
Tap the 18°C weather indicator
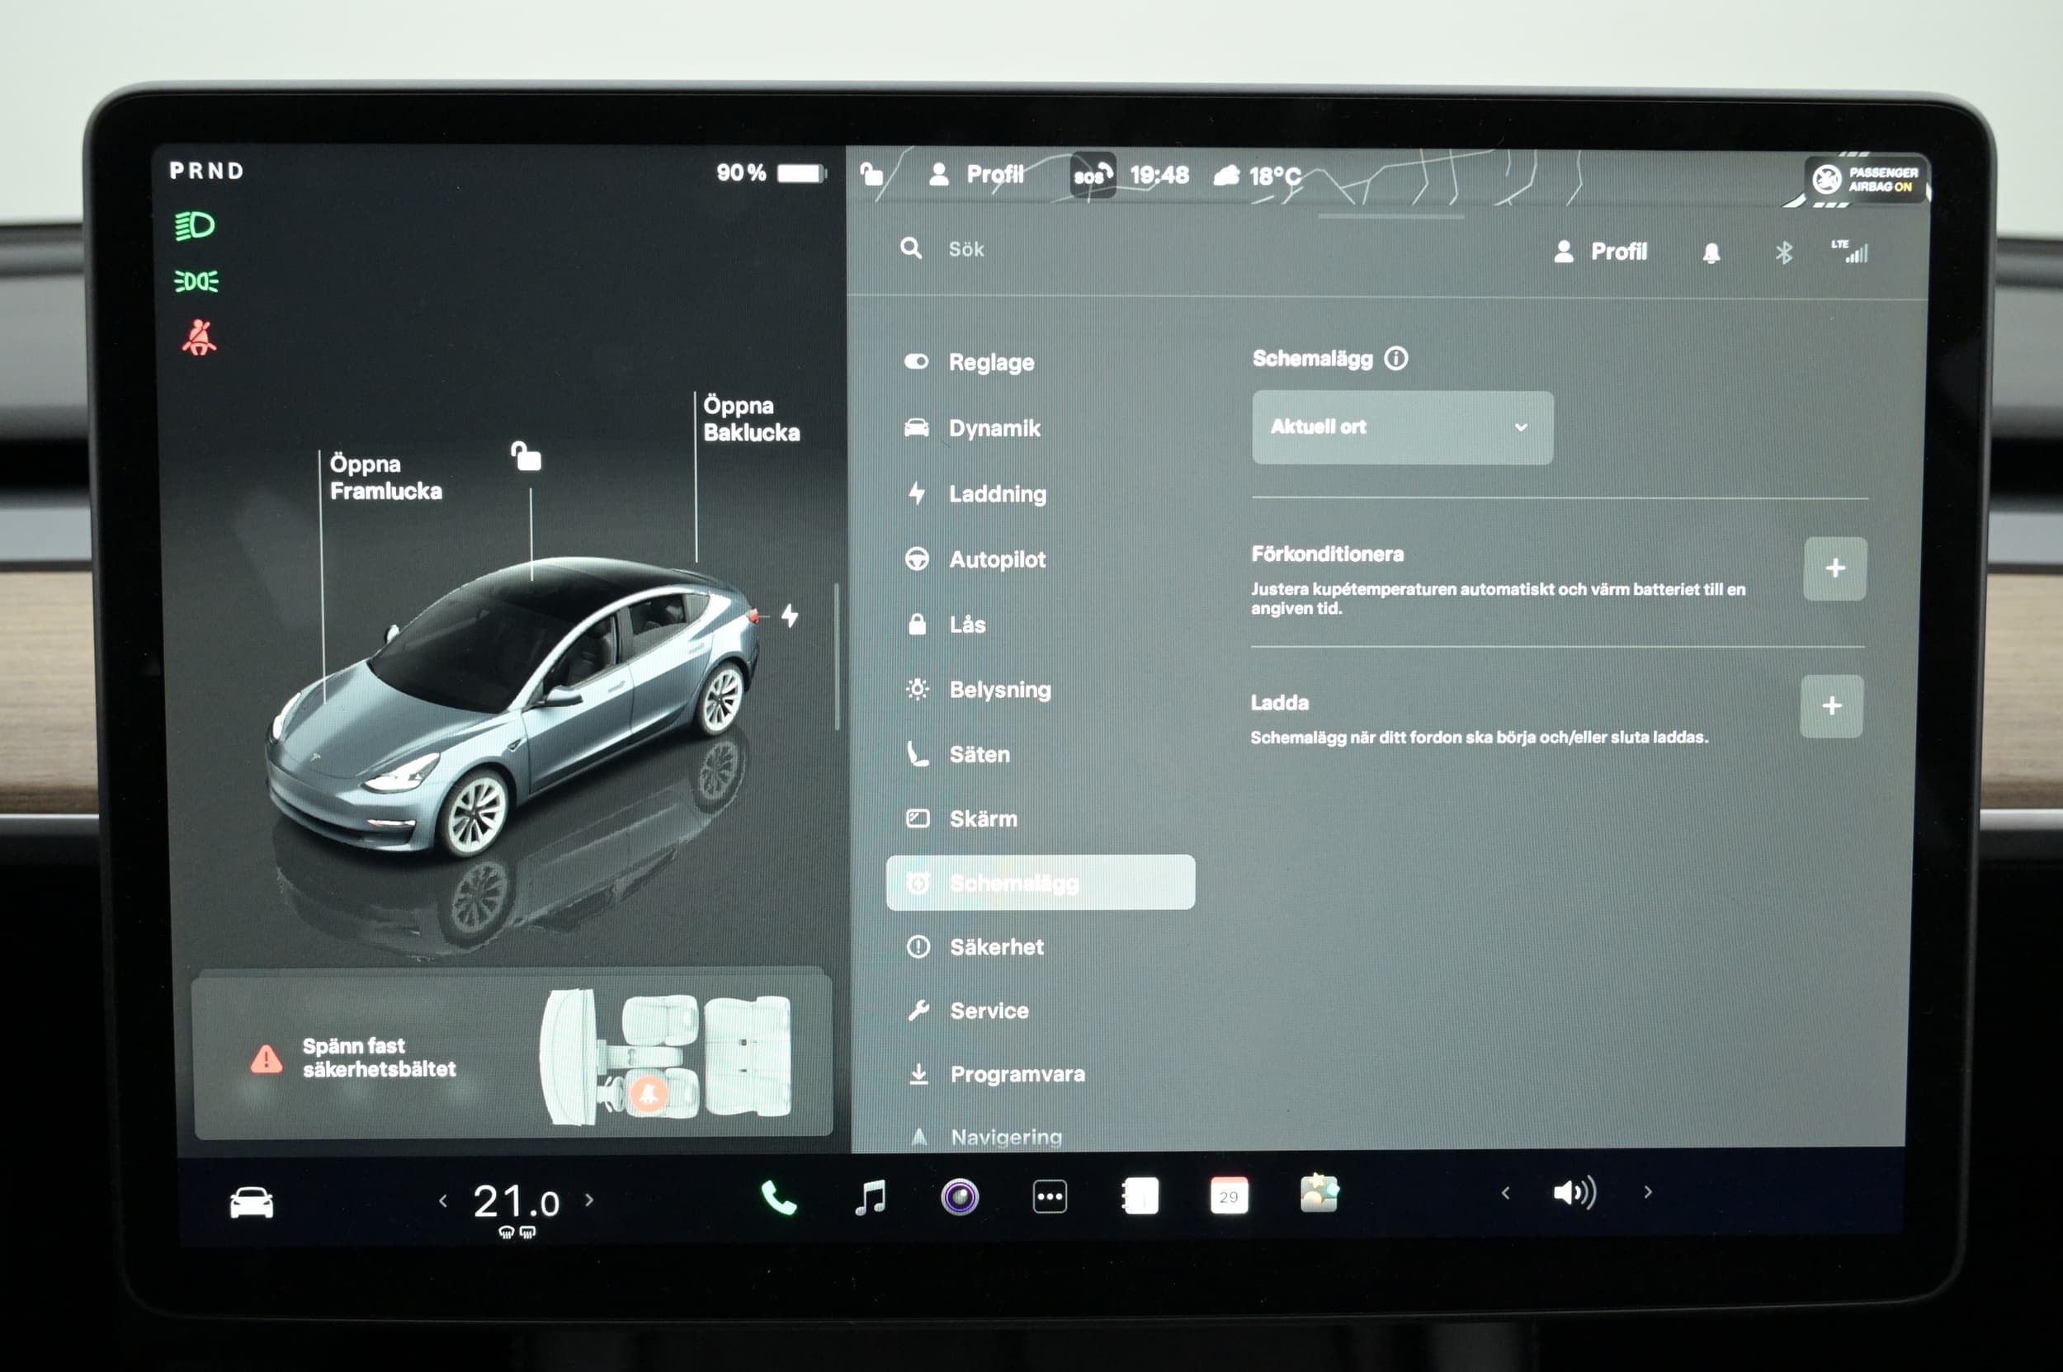(1257, 176)
